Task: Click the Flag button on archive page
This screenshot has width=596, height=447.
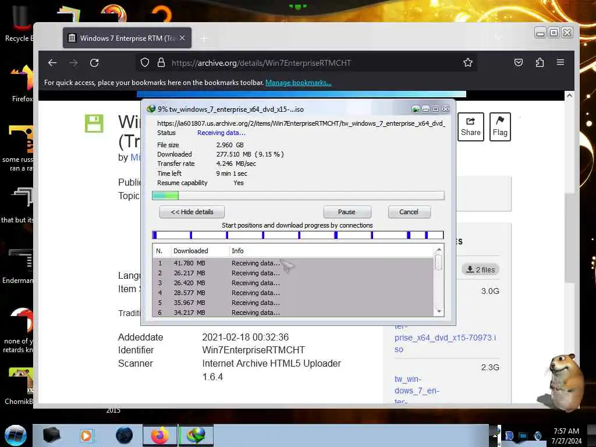Action: click(x=500, y=127)
